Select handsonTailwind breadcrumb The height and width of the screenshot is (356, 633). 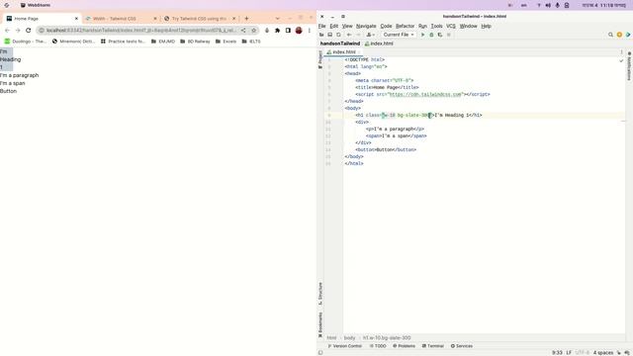click(x=340, y=44)
